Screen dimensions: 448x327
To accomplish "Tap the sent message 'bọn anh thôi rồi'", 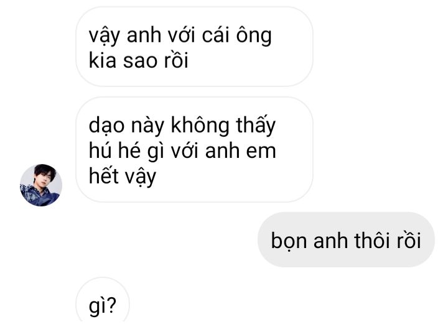I will coord(346,240).
